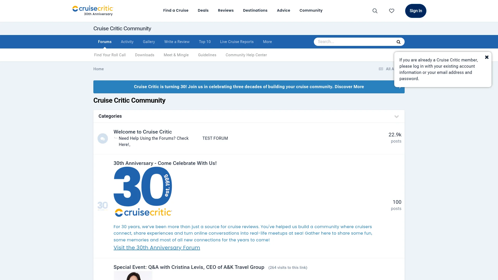Click the large 30 est. 1995 image
The height and width of the screenshot is (280, 498).
coord(143,192)
